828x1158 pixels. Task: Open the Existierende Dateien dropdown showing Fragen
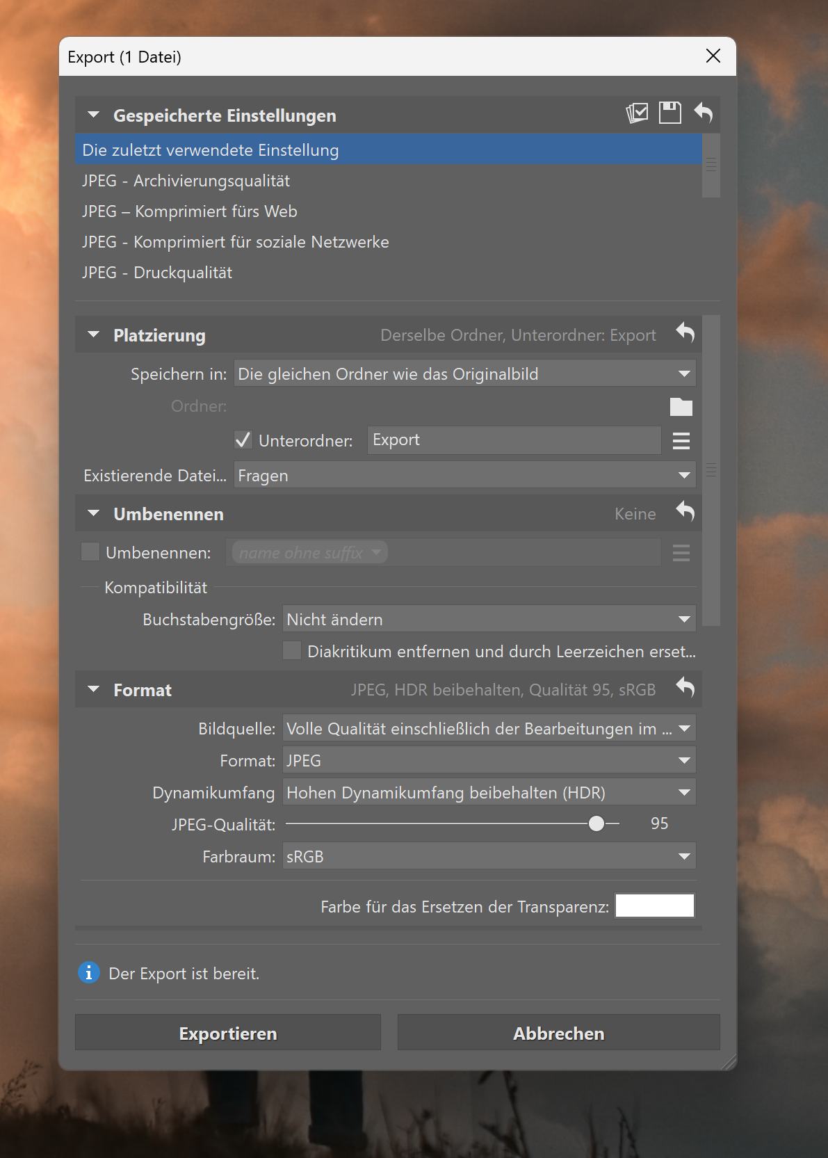coord(465,475)
